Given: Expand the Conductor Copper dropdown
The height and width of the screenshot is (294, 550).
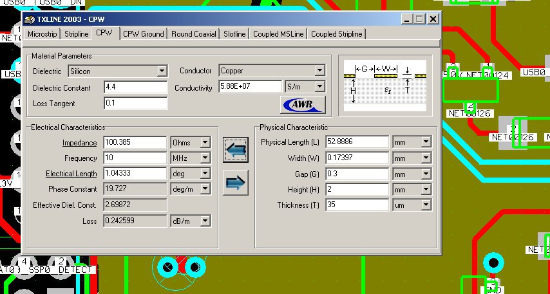Looking at the screenshot, I should 319,70.
